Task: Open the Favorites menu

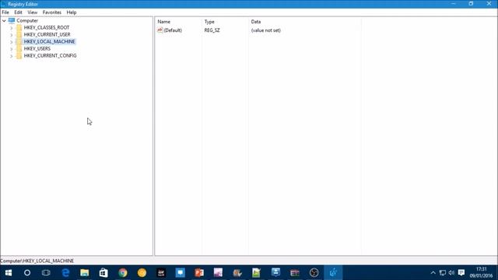Action: [52, 12]
